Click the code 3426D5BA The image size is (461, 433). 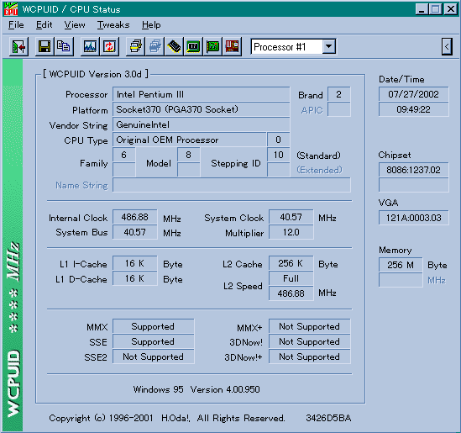click(328, 418)
